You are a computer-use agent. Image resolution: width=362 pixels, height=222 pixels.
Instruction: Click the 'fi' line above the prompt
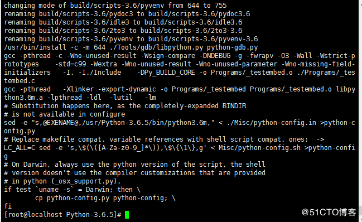[x=8, y=206]
